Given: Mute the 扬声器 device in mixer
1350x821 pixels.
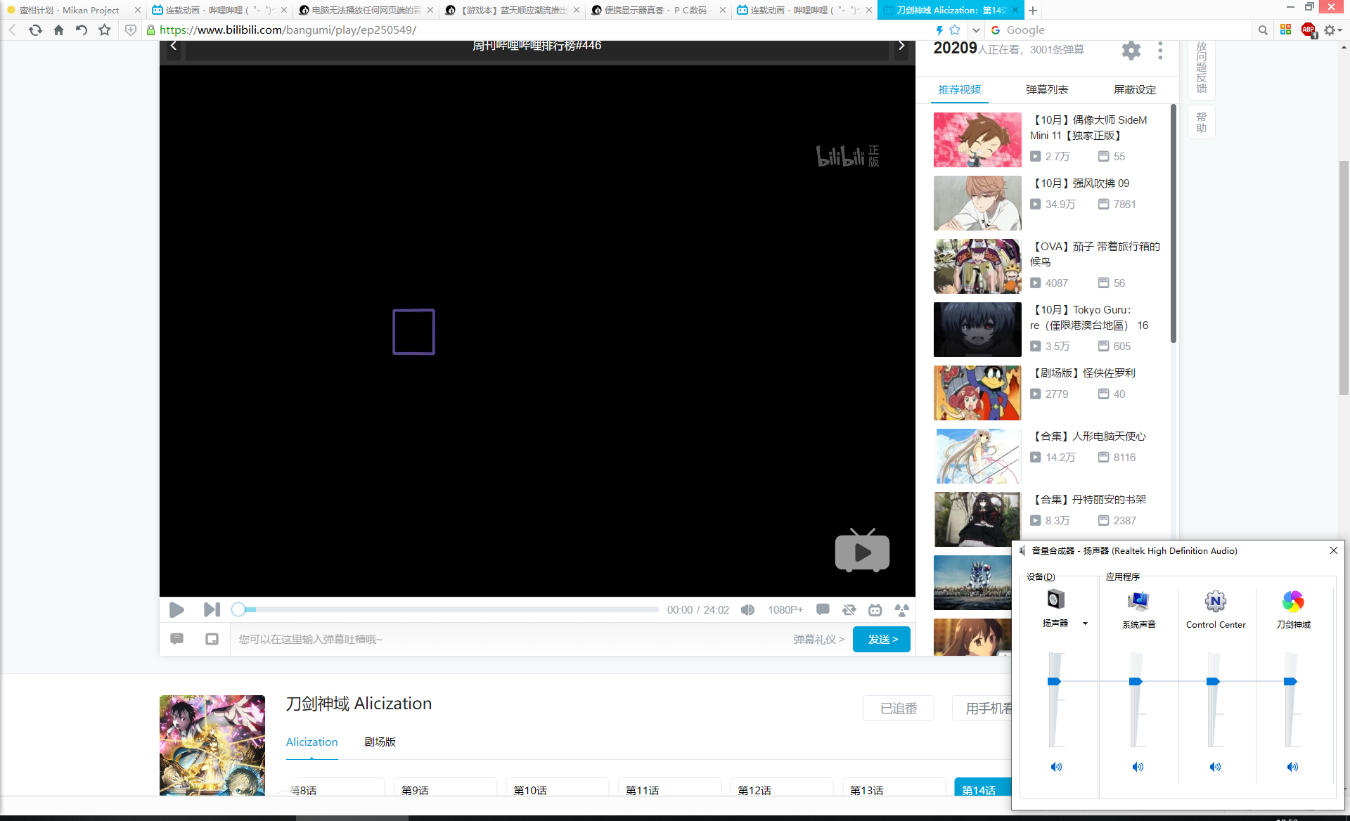Looking at the screenshot, I should 1056,767.
